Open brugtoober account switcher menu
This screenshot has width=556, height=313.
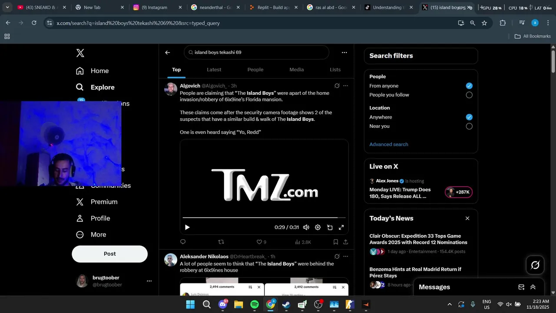click(149, 281)
